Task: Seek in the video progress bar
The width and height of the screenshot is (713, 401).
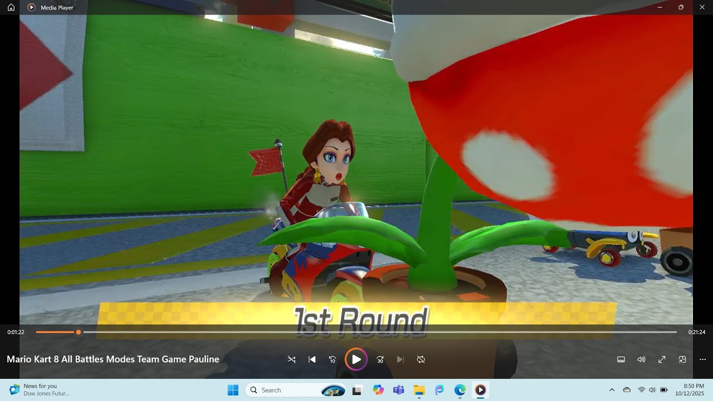Action: [x=356, y=332]
